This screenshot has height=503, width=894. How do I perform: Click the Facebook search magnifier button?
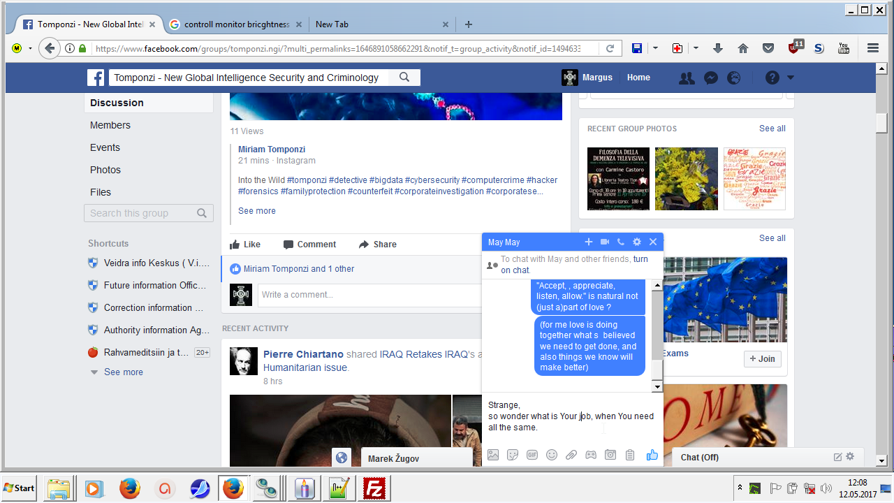point(404,78)
